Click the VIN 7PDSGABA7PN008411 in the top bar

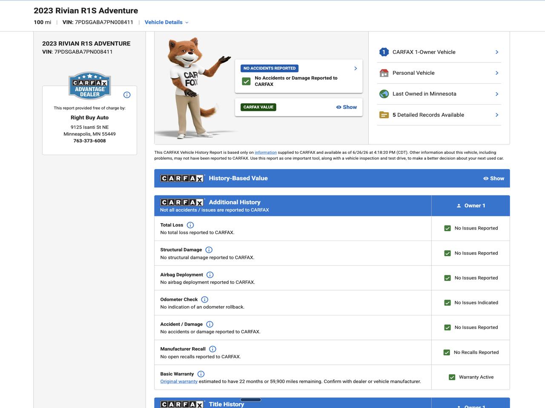98,22
